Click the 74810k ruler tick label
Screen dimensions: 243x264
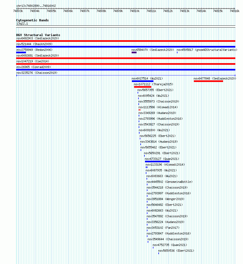135,11
